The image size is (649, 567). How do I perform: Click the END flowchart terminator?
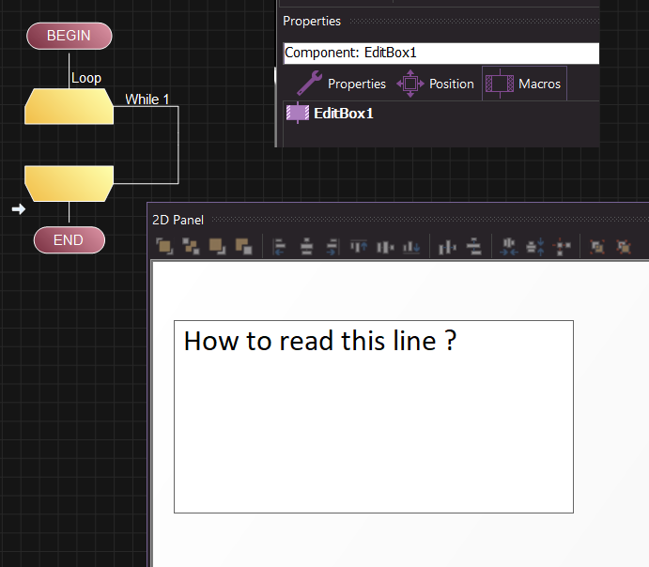pyautogui.click(x=70, y=240)
